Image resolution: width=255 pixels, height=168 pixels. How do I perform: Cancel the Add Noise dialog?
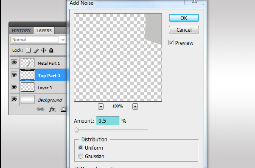pyautogui.click(x=184, y=30)
